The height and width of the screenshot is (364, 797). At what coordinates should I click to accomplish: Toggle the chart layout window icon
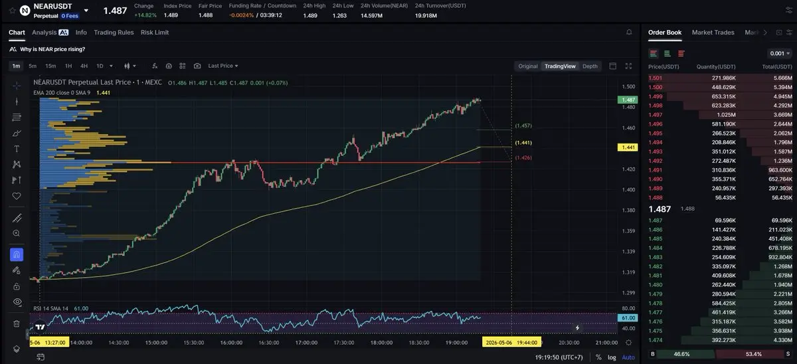(x=612, y=66)
